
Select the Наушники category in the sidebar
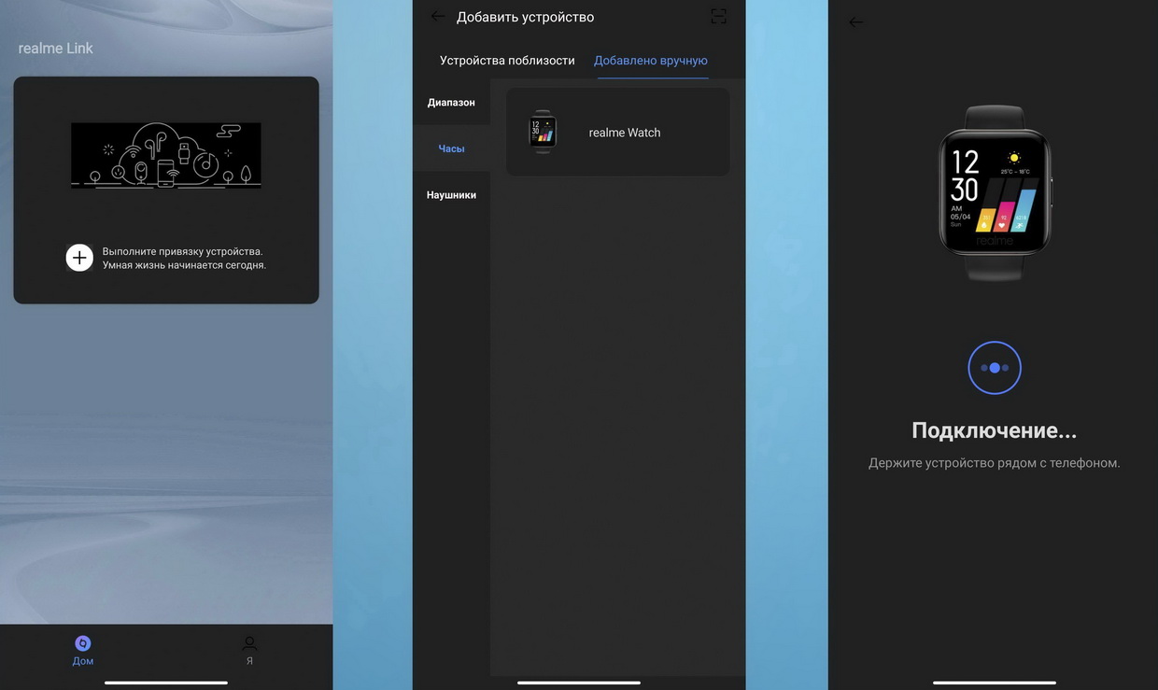pyautogui.click(x=451, y=195)
